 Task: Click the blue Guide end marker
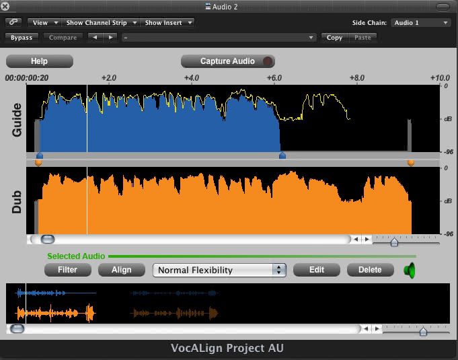[x=282, y=155]
